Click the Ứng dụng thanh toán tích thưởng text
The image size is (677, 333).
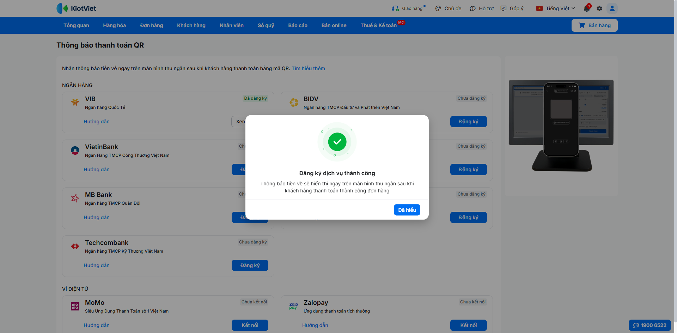pyautogui.click(x=337, y=311)
